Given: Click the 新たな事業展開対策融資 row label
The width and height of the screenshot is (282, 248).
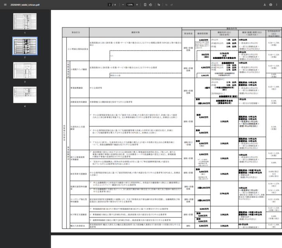Looking at the screenshot, I should [x=77, y=158].
